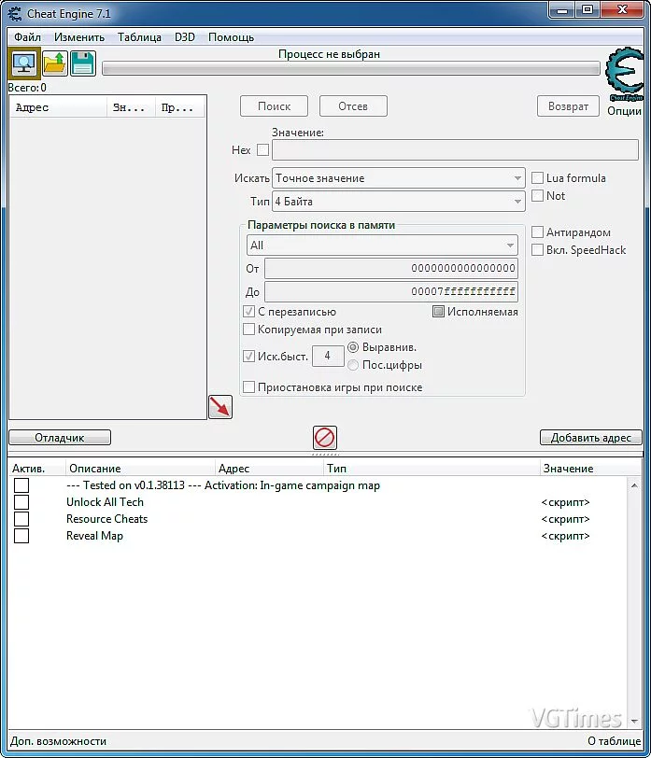
Task: Toggle the Антирандом checkbox
Action: [537, 232]
